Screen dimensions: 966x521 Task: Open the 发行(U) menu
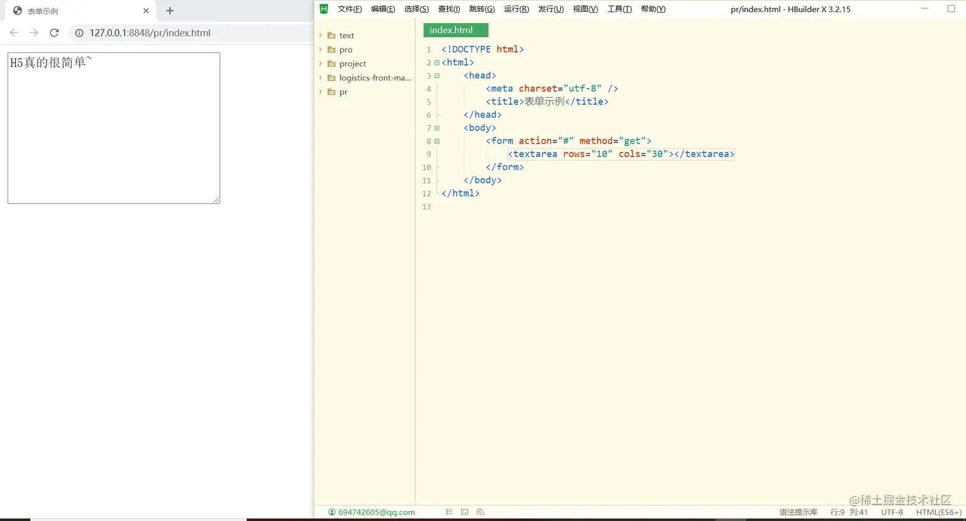click(551, 9)
